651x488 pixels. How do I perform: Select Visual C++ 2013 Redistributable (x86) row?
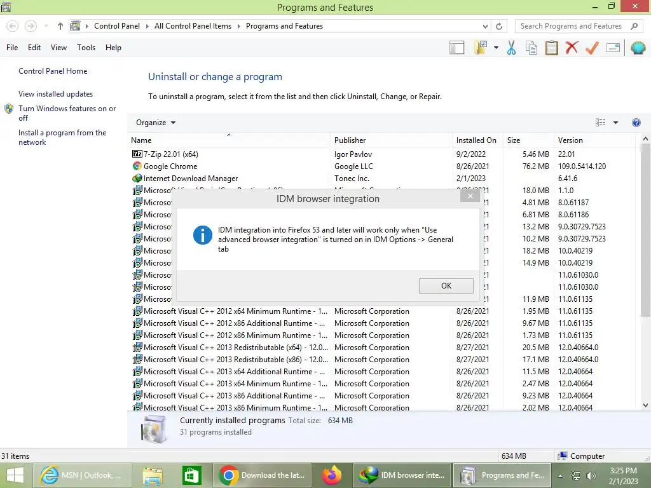(382, 359)
